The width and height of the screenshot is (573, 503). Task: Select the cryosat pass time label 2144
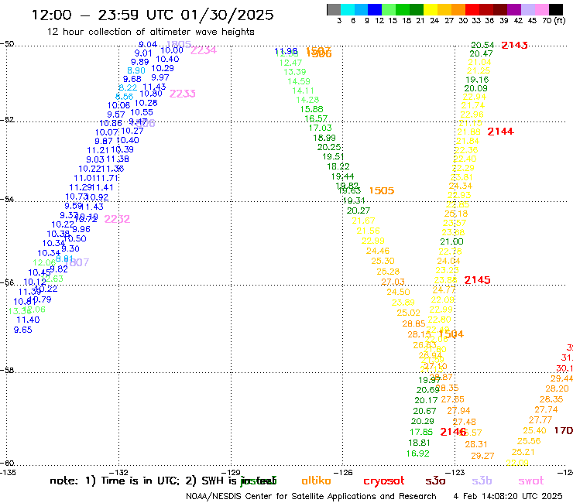(x=501, y=132)
